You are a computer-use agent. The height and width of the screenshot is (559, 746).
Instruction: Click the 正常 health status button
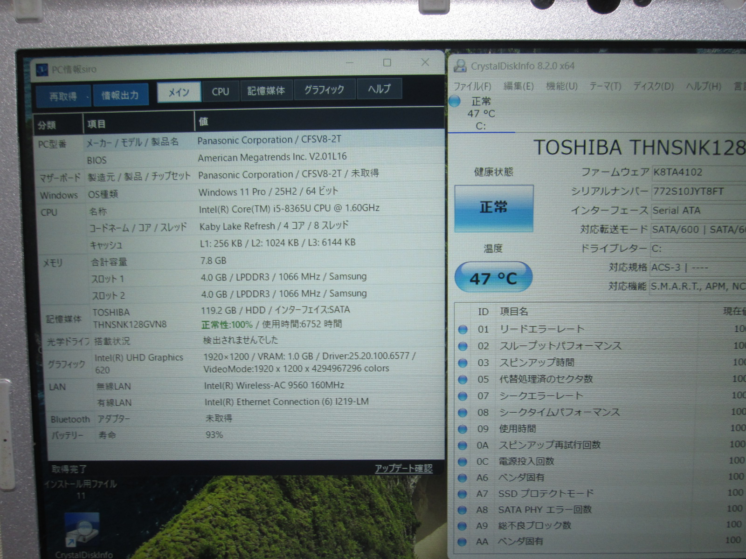click(494, 208)
